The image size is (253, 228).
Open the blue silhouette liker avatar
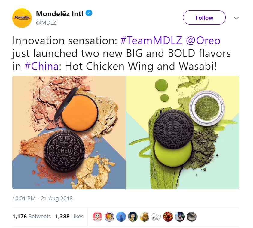[x=121, y=217]
